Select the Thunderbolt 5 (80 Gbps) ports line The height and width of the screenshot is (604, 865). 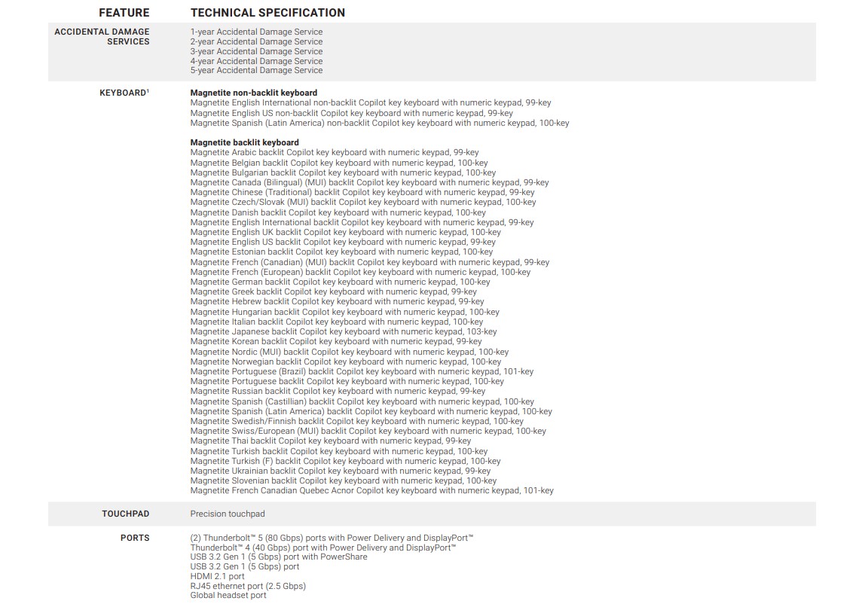click(x=332, y=538)
